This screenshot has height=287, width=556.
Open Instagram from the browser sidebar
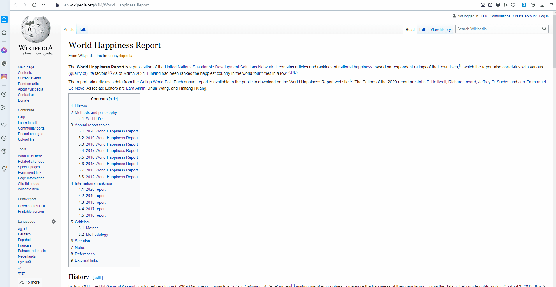(x=4, y=77)
